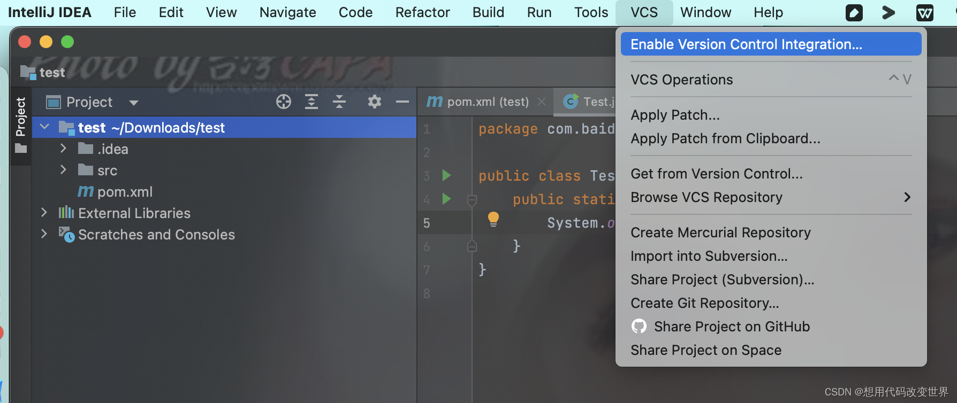
Task: Open the Build menu
Action: pyautogui.click(x=488, y=12)
